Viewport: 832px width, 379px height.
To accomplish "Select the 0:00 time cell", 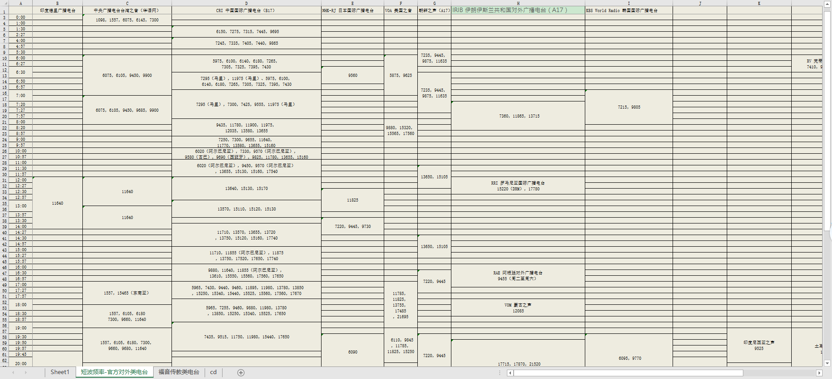I will click(21, 17).
